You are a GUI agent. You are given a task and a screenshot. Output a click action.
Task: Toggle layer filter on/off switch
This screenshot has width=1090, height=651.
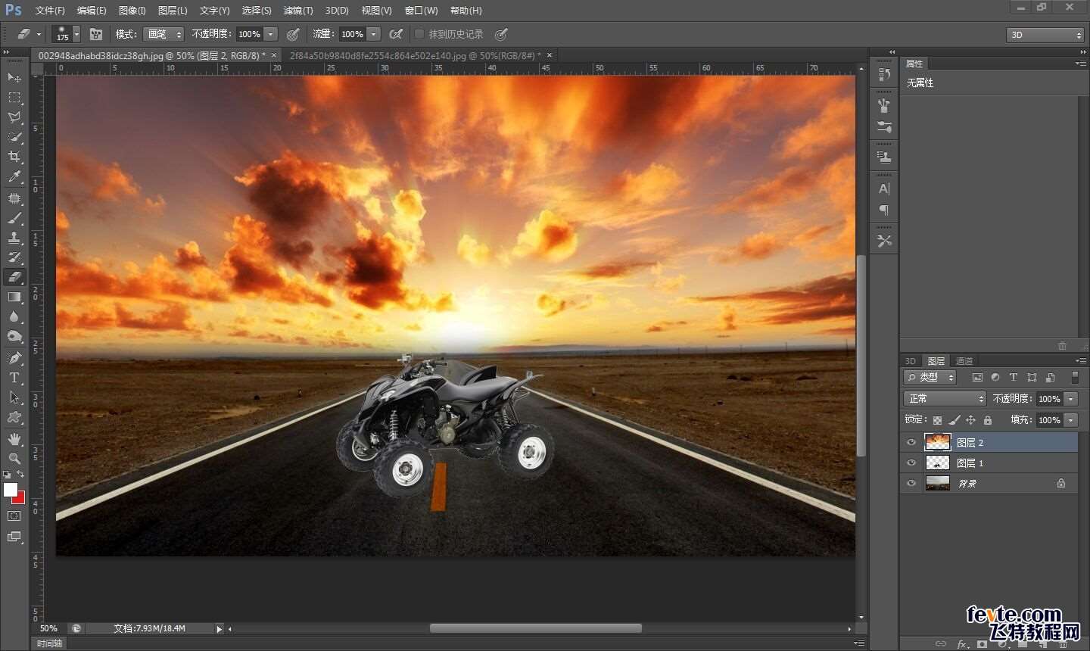tap(1075, 377)
